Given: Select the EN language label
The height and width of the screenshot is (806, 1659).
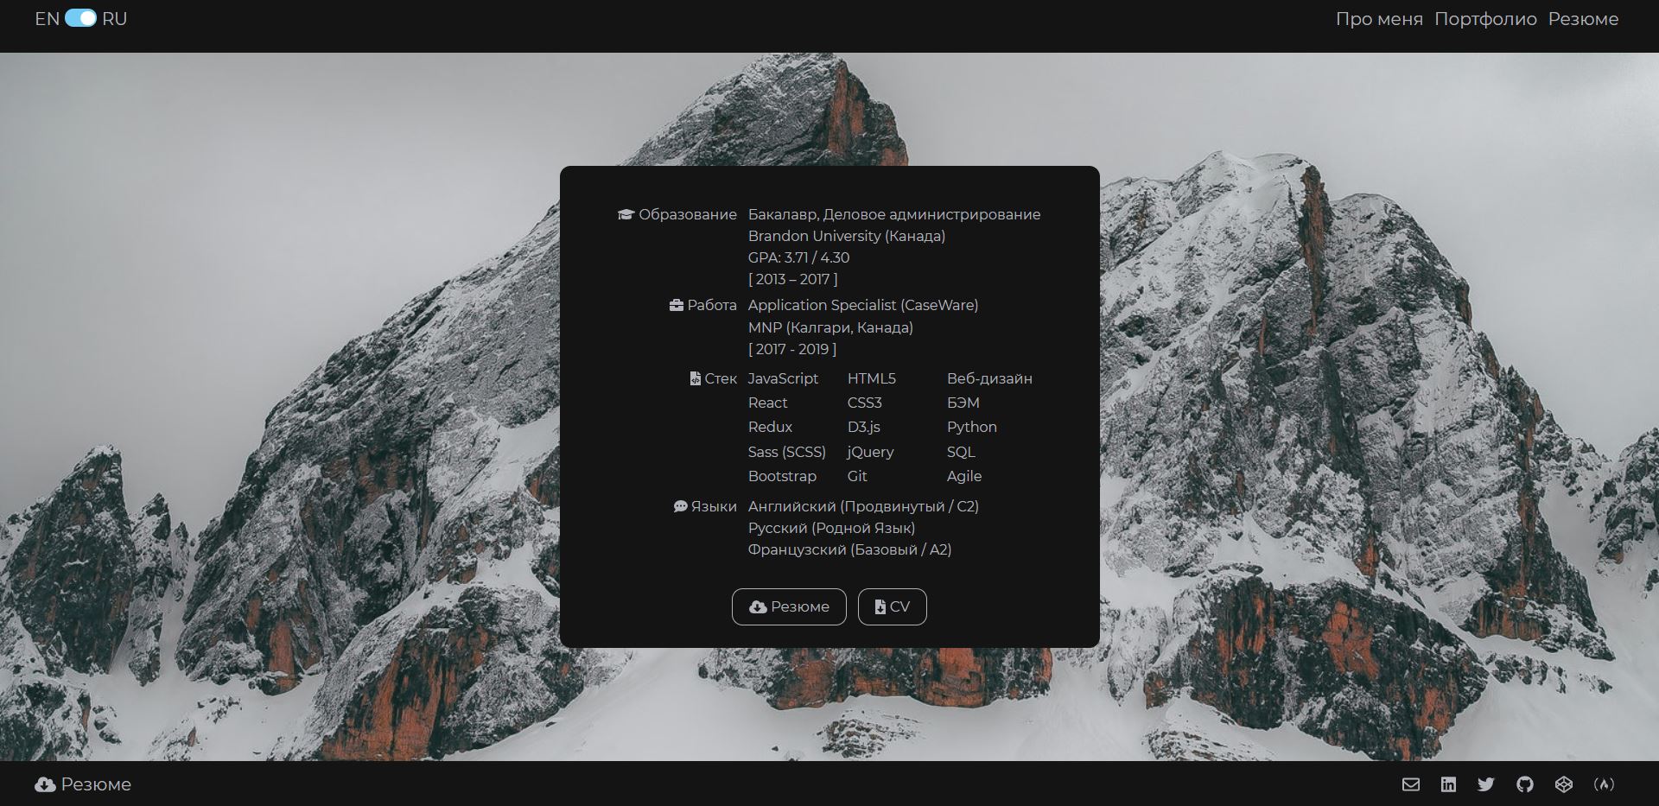Looking at the screenshot, I should 47,19.
